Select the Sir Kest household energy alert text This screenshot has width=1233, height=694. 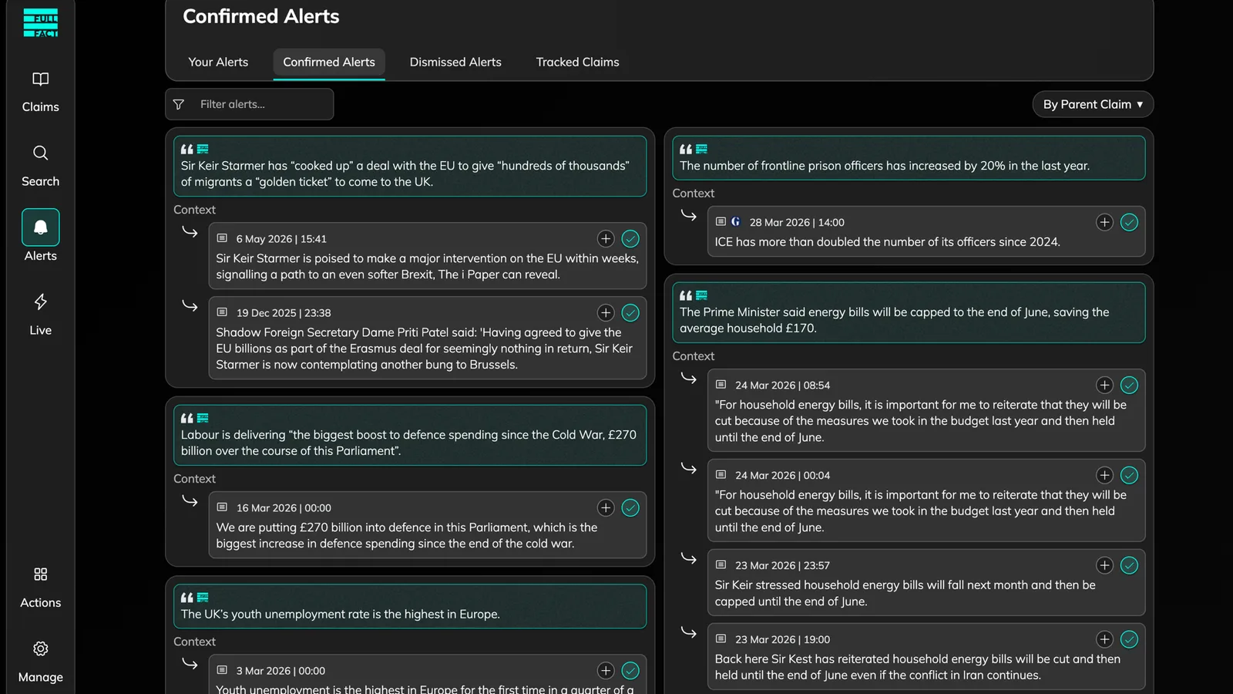[x=917, y=668]
